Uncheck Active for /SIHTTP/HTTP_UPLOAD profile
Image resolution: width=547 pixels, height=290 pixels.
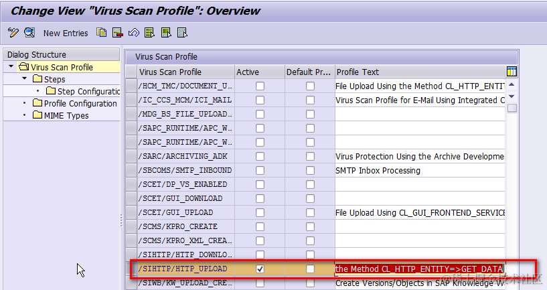coord(260,269)
